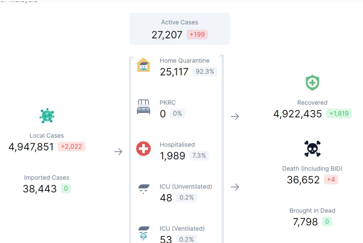Click arrow between Local Cases and statuses
The height and width of the screenshot is (243, 363).
point(118,151)
